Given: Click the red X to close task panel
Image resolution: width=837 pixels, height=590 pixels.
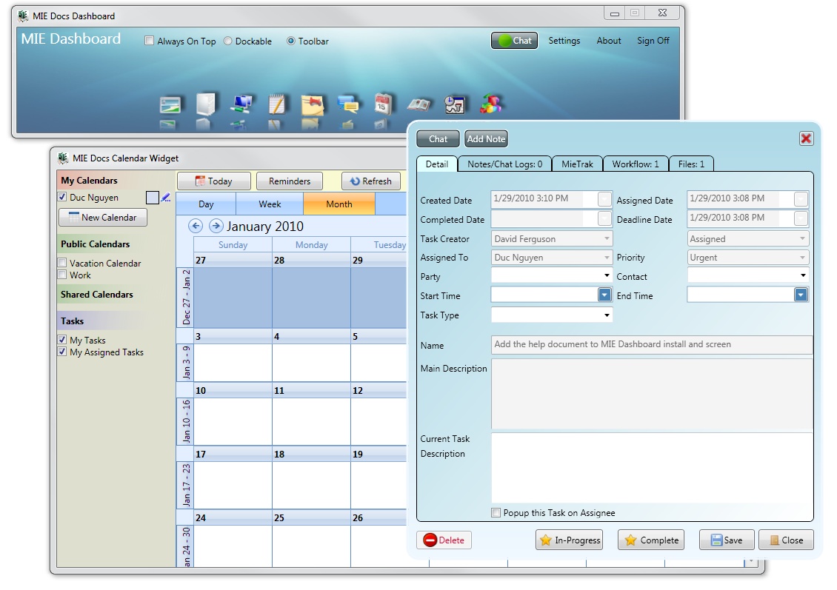Looking at the screenshot, I should coord(806,138).
